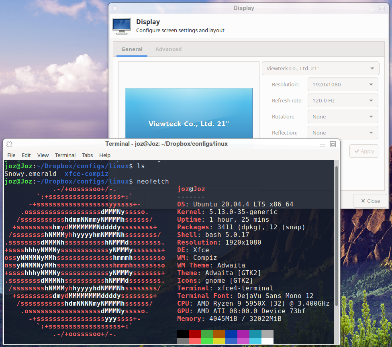Open the Viewteck monitor selection dropdown
The height and width of the screenshot is (347, 392).
[x=321, y=69]
